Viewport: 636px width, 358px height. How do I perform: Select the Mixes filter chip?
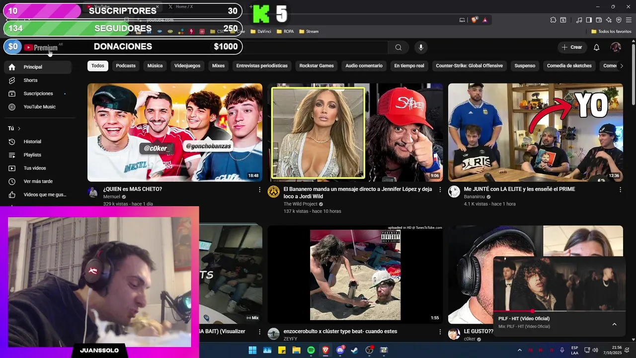click(x=218, y=66)
